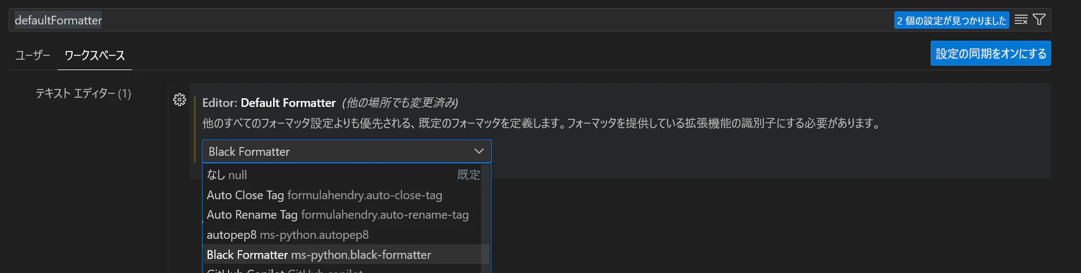Select テキスト エディター (1) in the settings tree
Viewport: 1081px width, 273px height.
pyautogui.click(x=84, y=93)
